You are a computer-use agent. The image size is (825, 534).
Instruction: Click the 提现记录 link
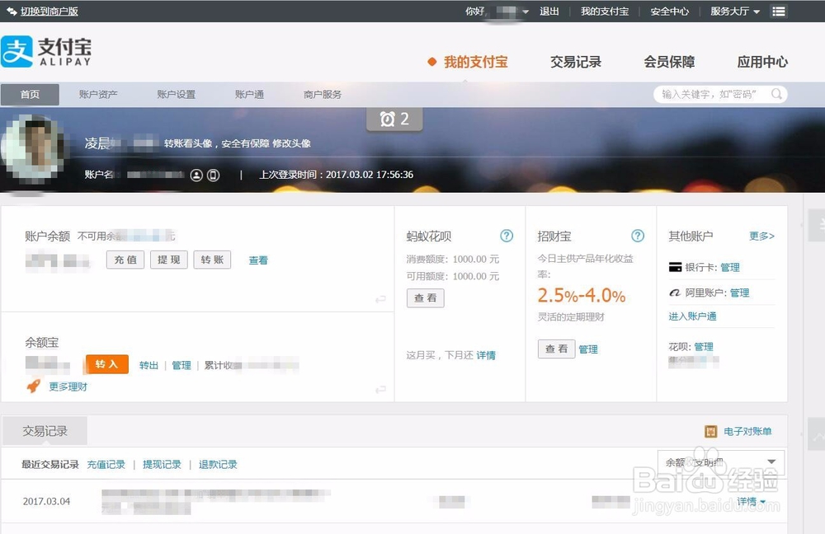point(162,465)
